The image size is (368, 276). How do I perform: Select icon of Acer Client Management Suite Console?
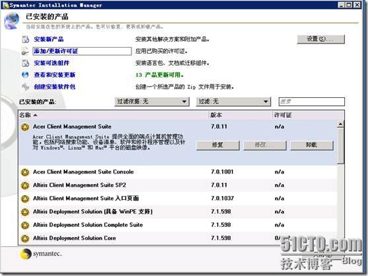[x=25, y=172]
